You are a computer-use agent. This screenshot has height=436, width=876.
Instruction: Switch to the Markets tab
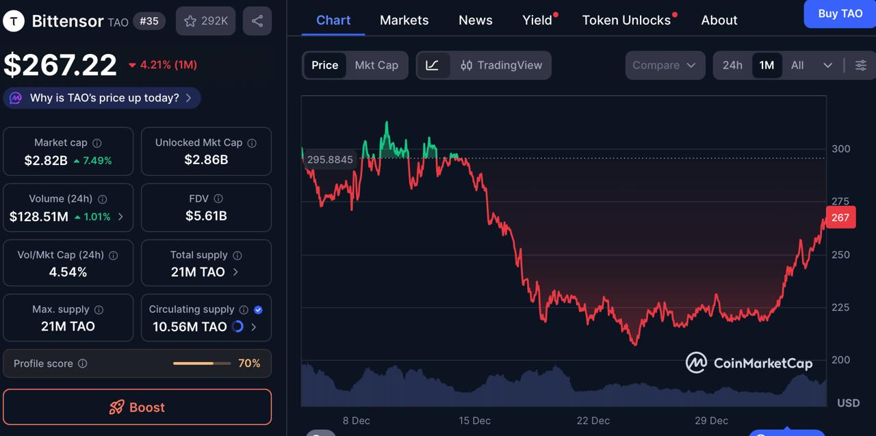404,20
